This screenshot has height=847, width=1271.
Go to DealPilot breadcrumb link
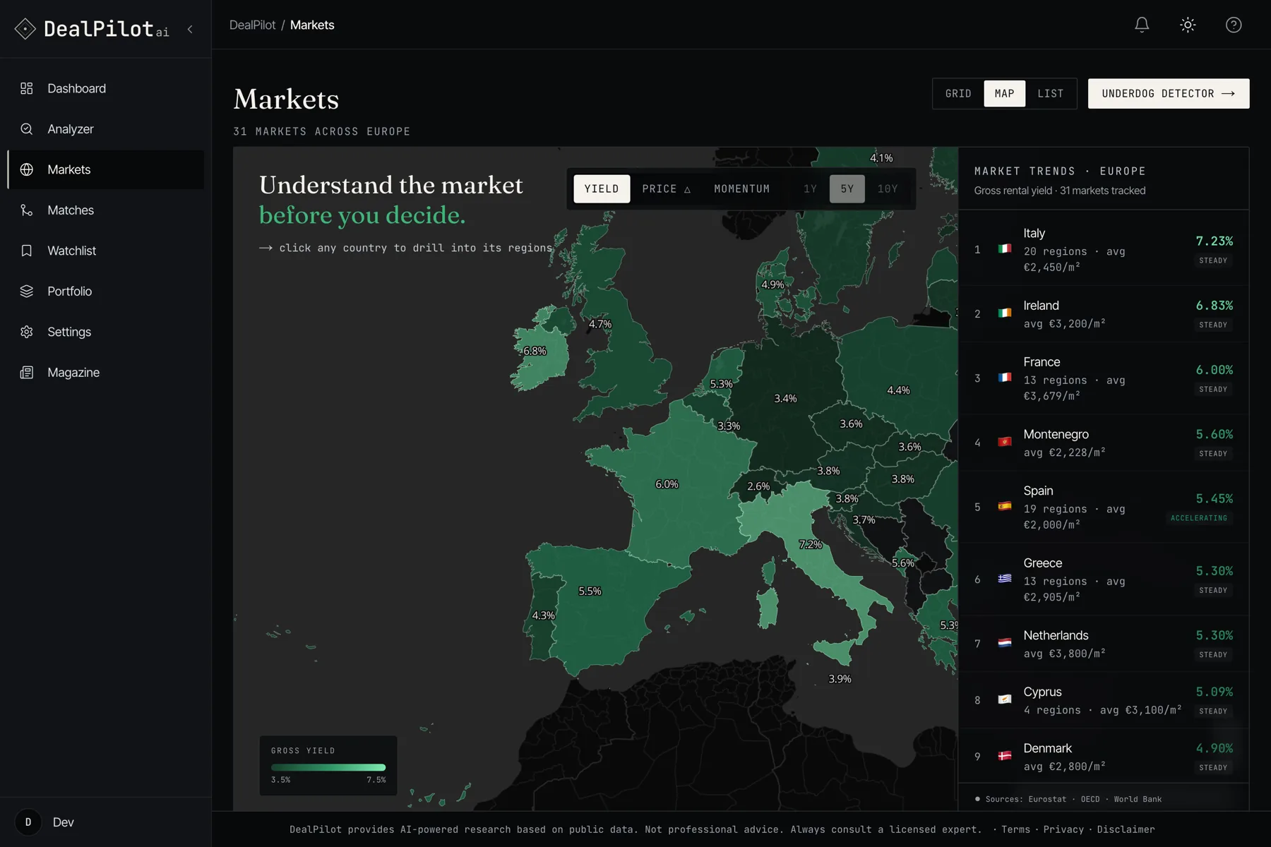(252, 25)
